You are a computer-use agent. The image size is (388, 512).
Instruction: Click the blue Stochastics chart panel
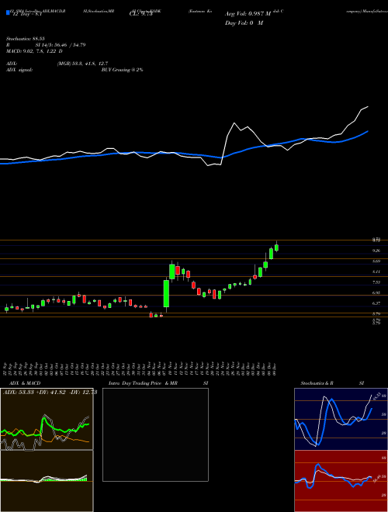[x=341, y=419]
